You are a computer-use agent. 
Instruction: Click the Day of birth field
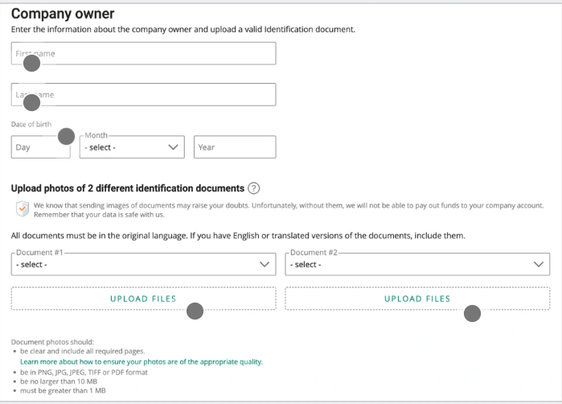click(41, 147)
